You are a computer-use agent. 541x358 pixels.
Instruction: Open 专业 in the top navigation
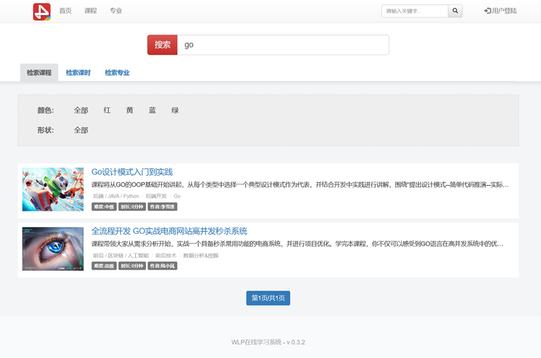pyautogui.click(x=116, y=11)
